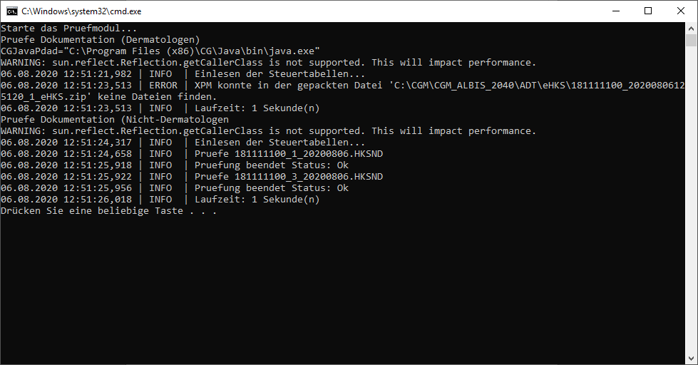This screenshot has height=365, width=698.
Task: Click the window title text C:\Windows\system32\cmd.exe
Action: 81,11
